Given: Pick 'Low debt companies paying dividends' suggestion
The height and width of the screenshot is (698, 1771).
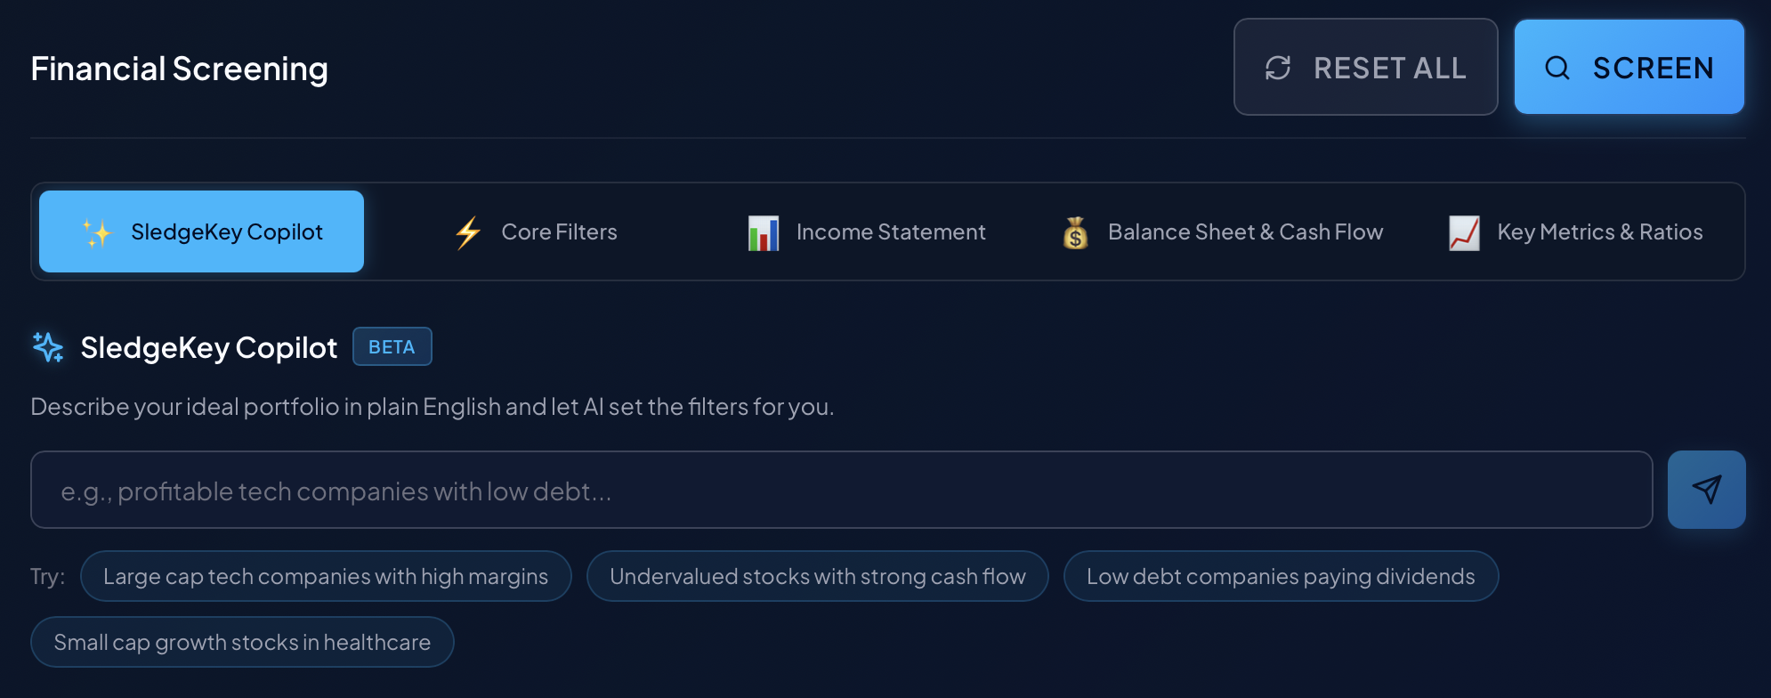Looking at the screenshot, I should tap(1281, 577).
